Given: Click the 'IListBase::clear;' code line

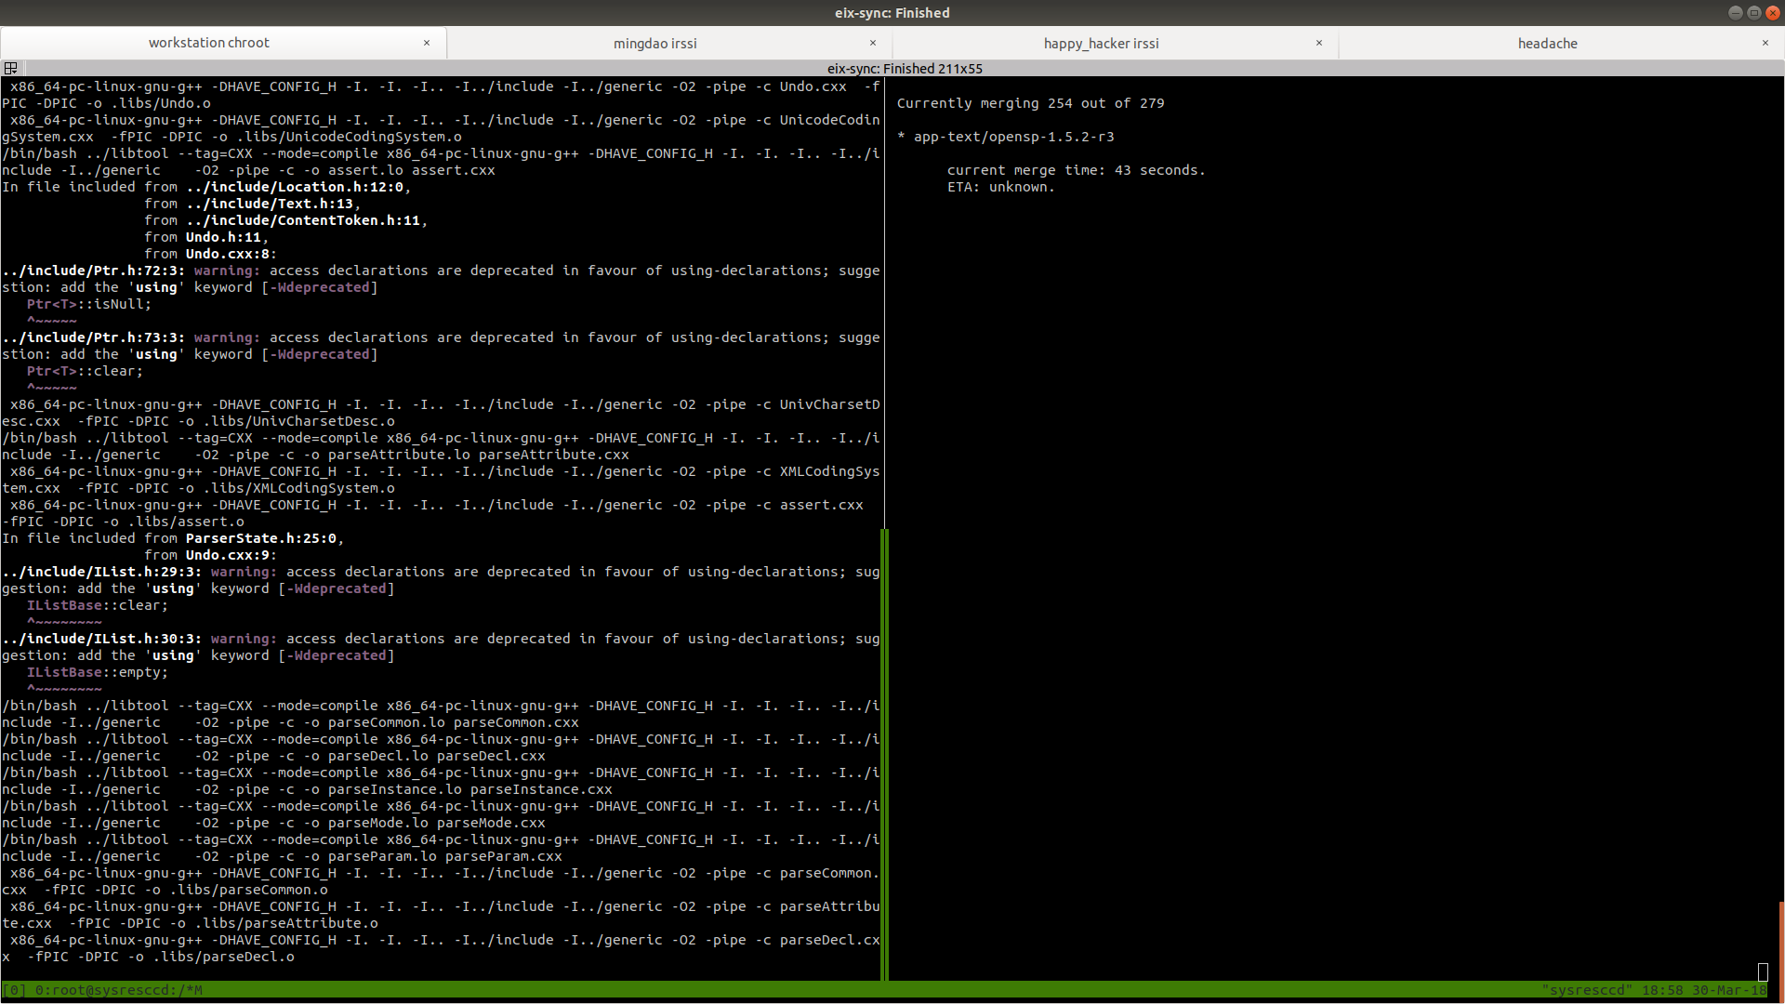Looking at the screenshot, I should coord(97,605).
